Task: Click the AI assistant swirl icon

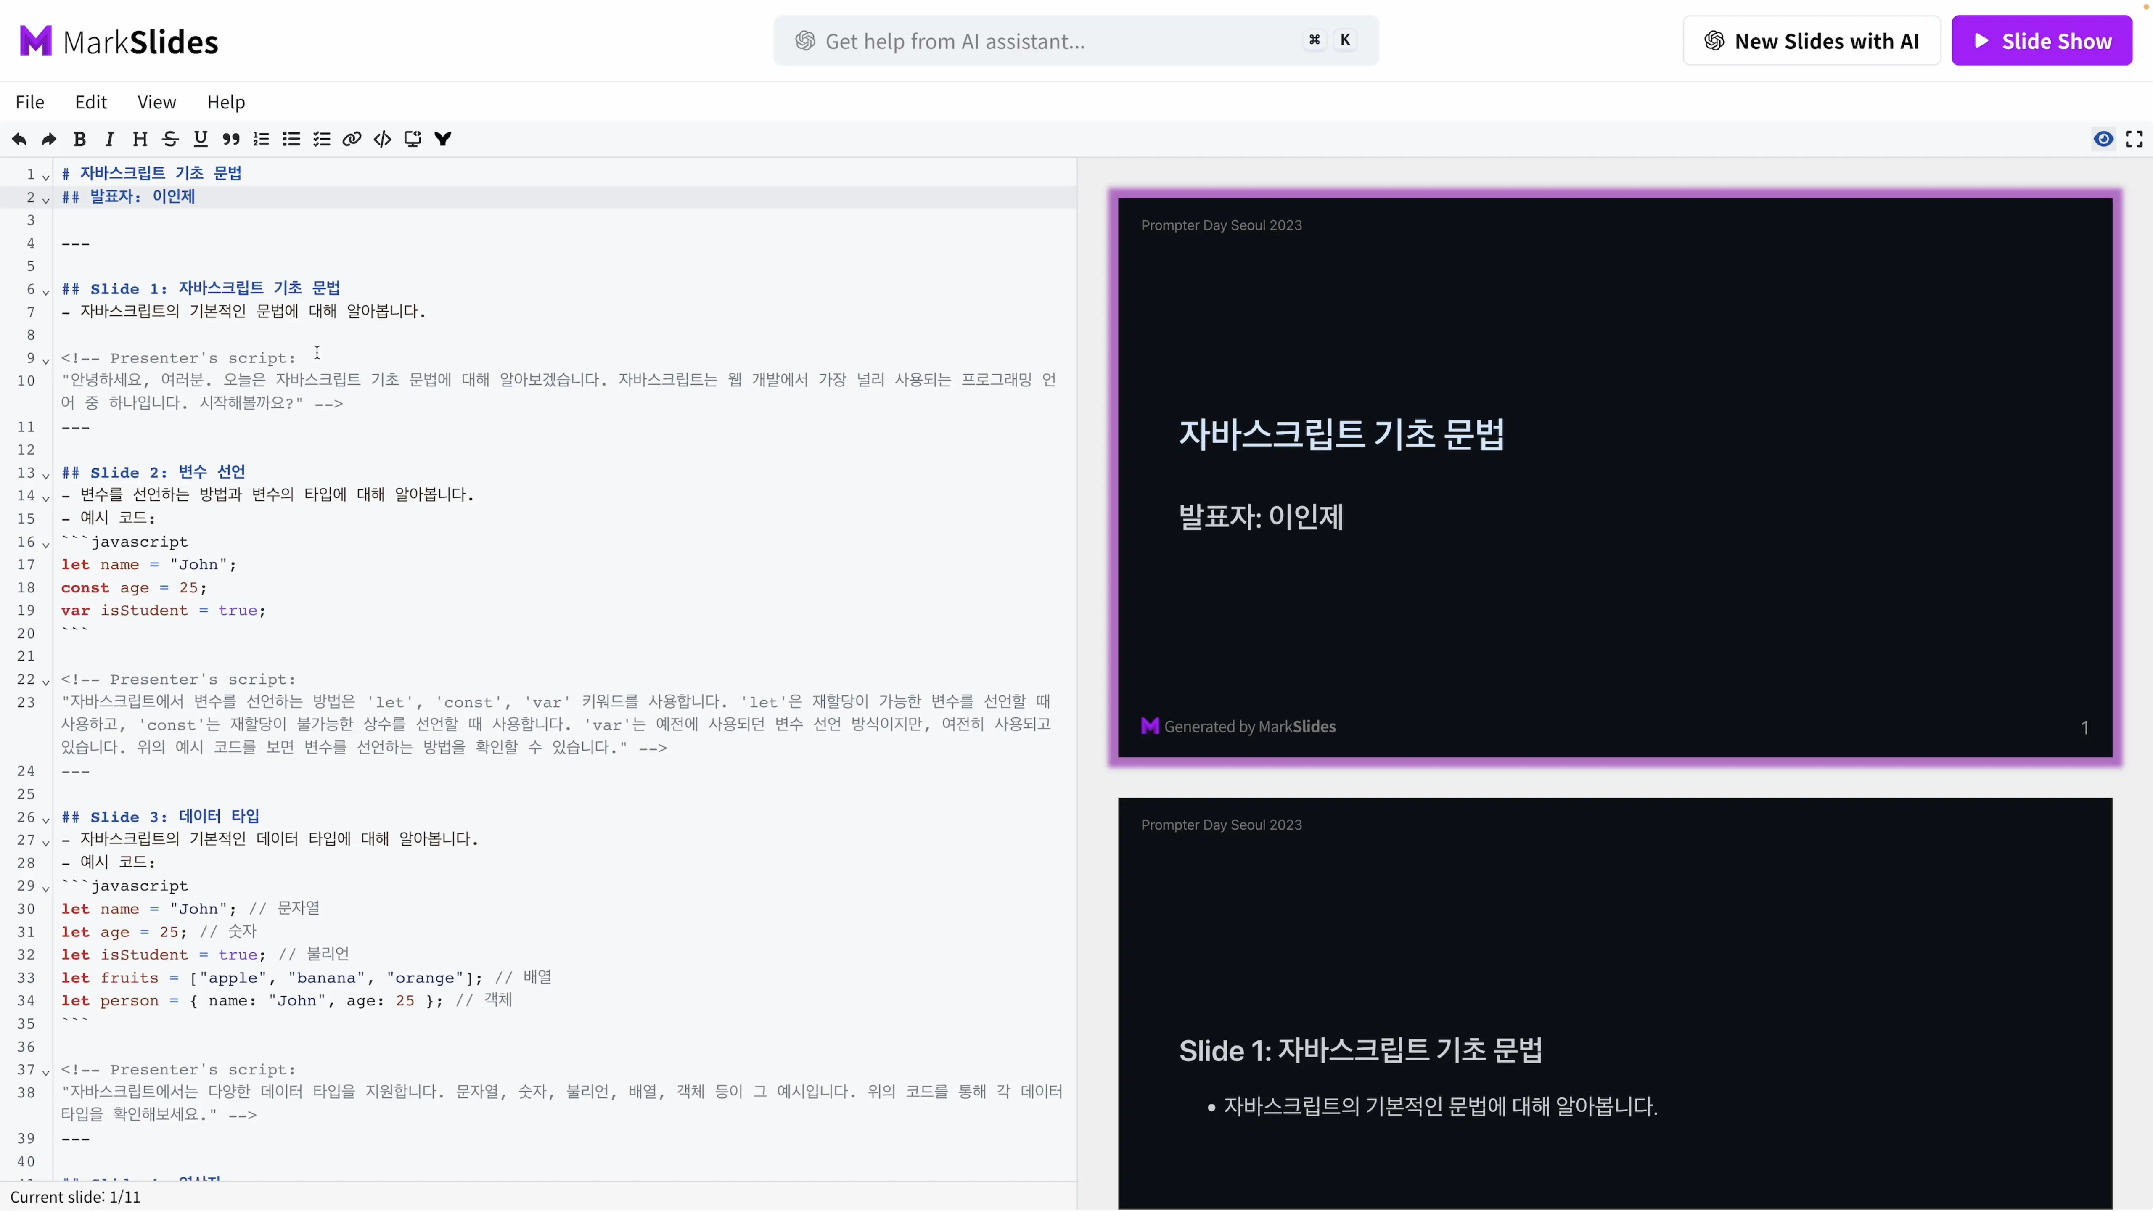Action: tap(805, 41)
